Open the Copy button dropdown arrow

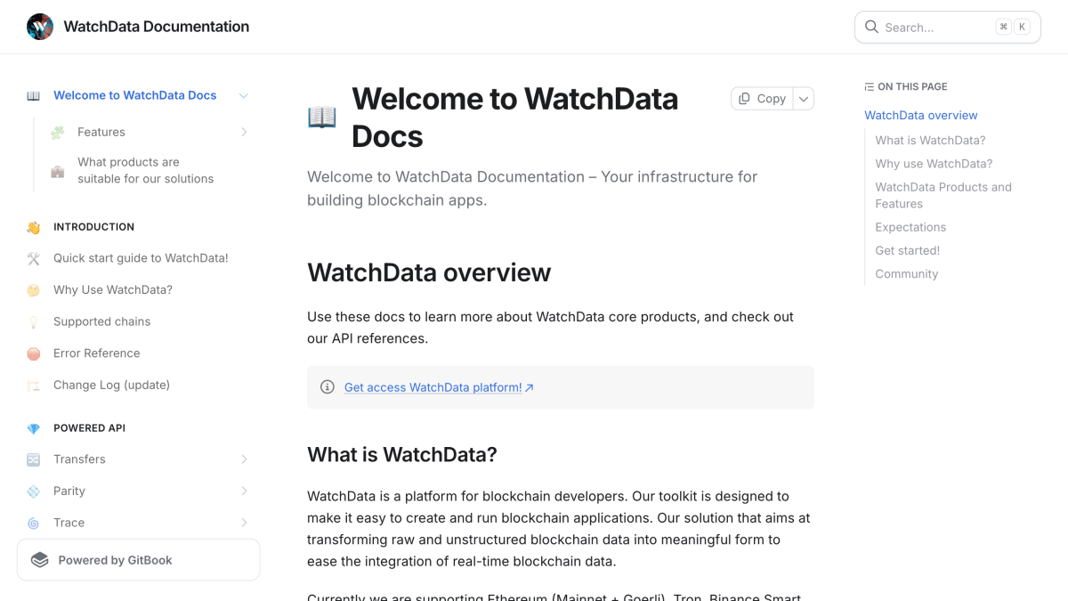pos(804,99)
